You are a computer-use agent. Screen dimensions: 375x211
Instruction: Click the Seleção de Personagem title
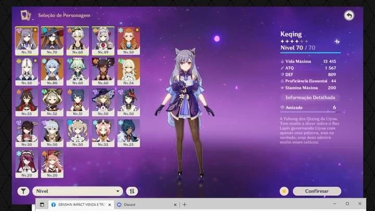click(x=64, y=15)
